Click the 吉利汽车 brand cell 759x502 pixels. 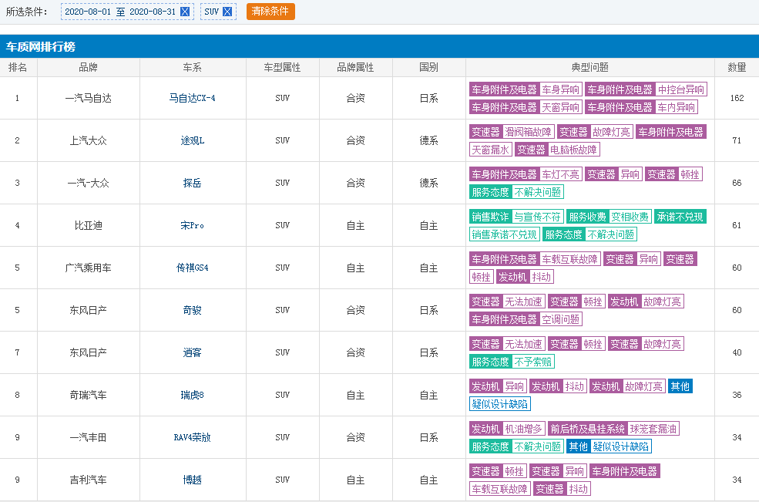point(88,480)
